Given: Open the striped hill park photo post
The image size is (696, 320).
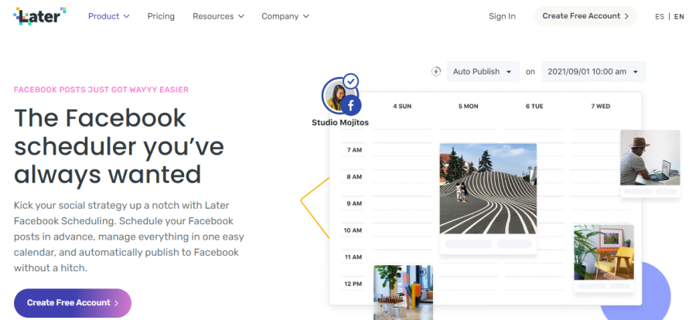Looking at the screenshot, I should [488, 189].
